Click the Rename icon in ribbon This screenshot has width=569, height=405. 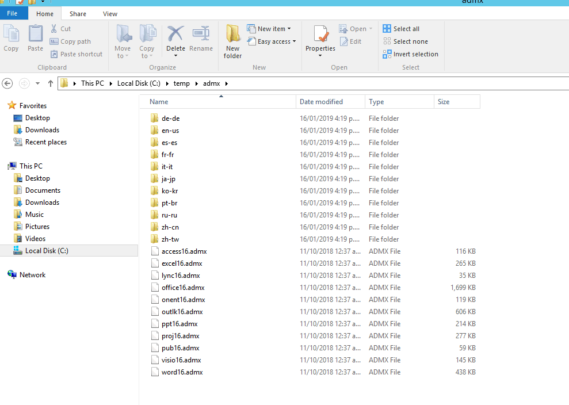(x=201, y=34)
